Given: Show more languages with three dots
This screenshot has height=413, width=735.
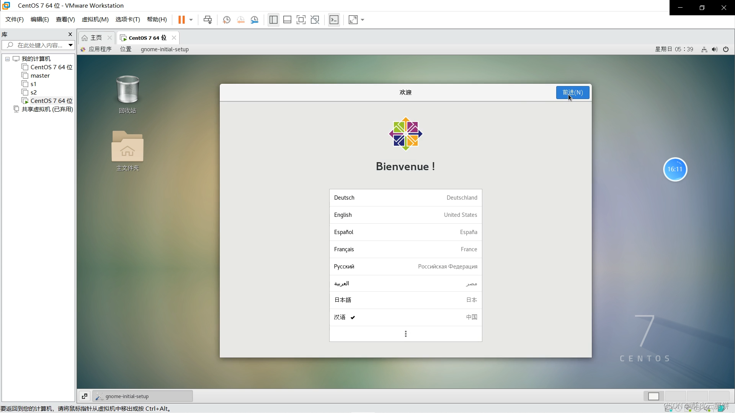Looking at the screenshot, I should click(405, 334).
